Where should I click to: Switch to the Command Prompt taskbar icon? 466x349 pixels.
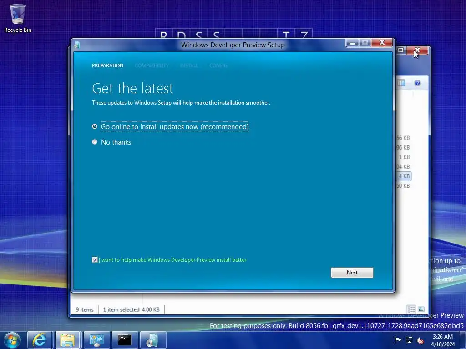(125, 340)
